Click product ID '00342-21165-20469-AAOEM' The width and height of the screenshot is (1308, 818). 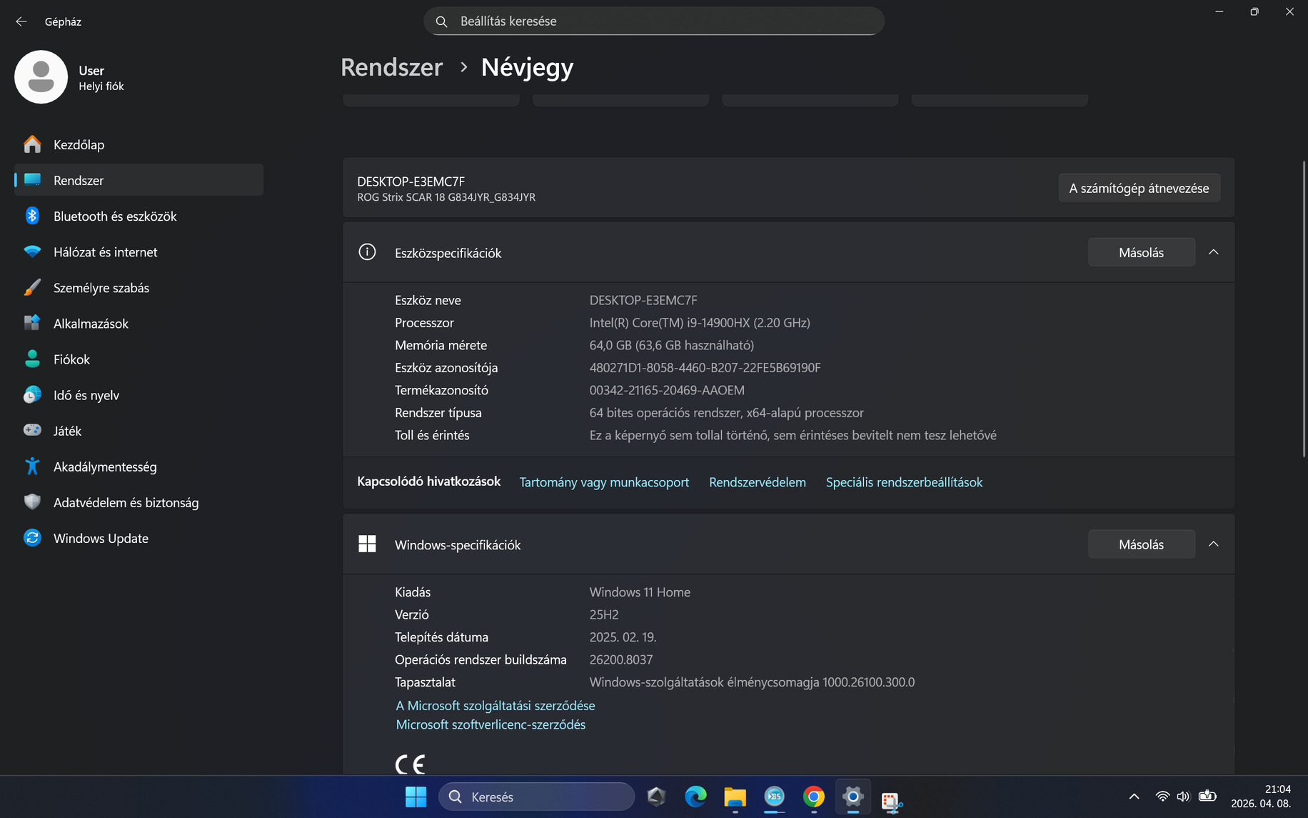pyautogui.click(x=667, y=390)
